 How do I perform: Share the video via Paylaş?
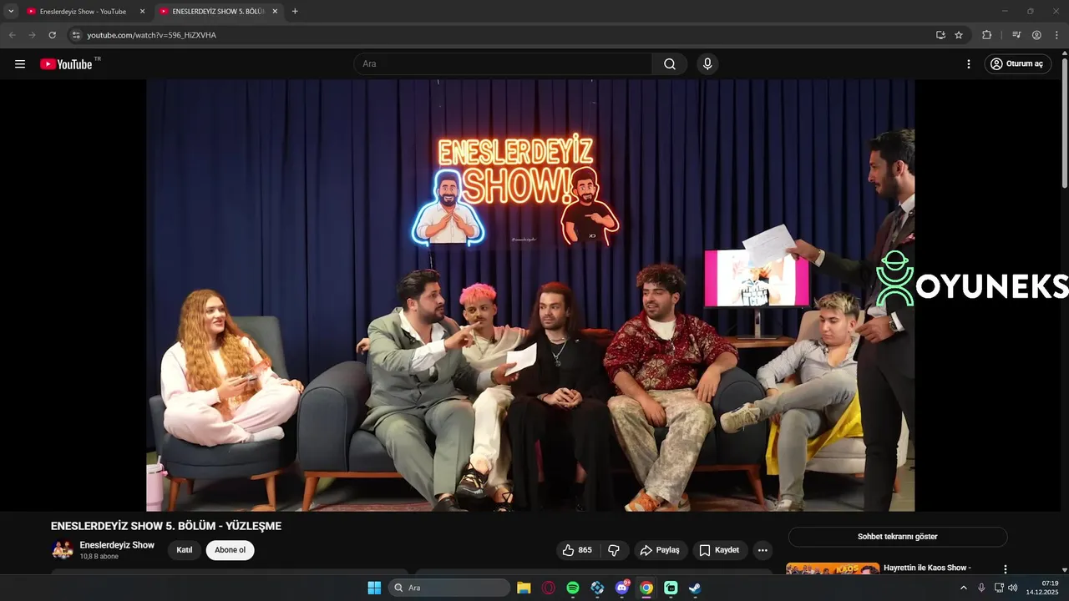click(660, 550)
